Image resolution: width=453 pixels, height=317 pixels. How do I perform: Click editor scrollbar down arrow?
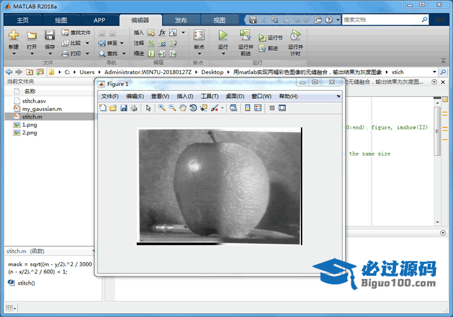(437, 223)
